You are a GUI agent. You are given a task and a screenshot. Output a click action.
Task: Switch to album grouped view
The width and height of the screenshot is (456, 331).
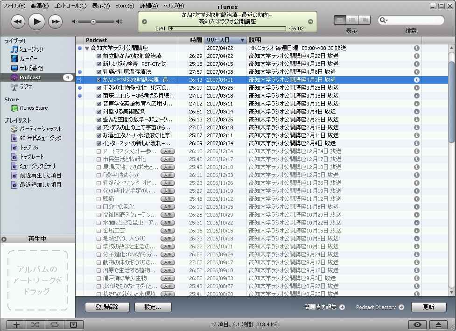tap(352, 20)
